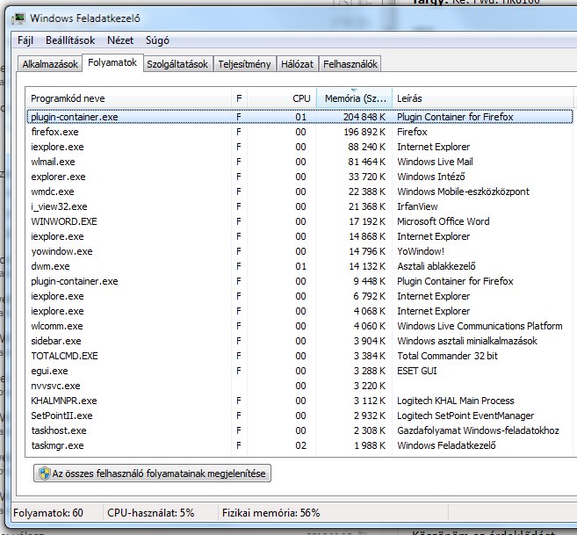This screenshot has height=535, width=577.
Task: Open the Fájl menu
Action: coord(25,40)
